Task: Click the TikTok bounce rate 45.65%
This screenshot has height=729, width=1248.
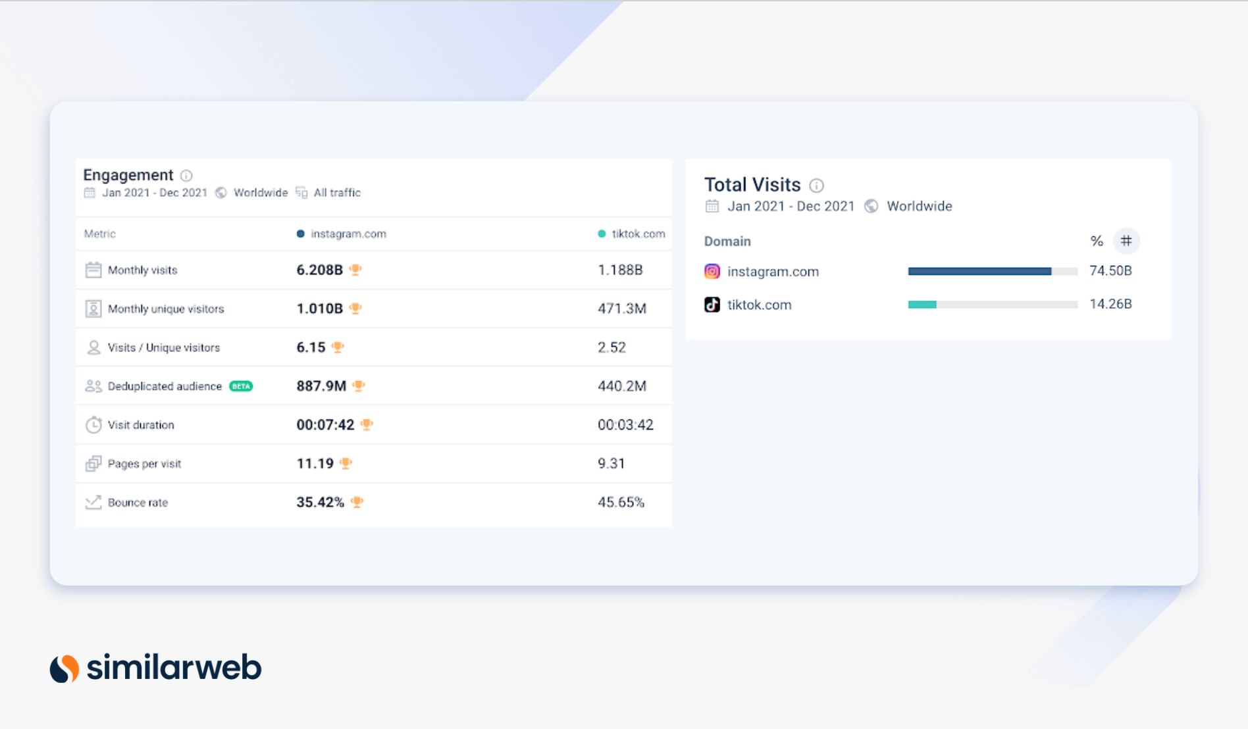Action: pyautogui.click(x=621, y=503)
